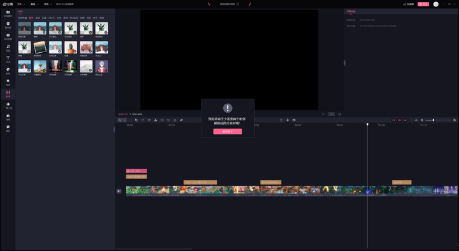Zoom in the timeline with magnifier plus
The height and width of the screenshot is (251, 459).
coord(455,120)
